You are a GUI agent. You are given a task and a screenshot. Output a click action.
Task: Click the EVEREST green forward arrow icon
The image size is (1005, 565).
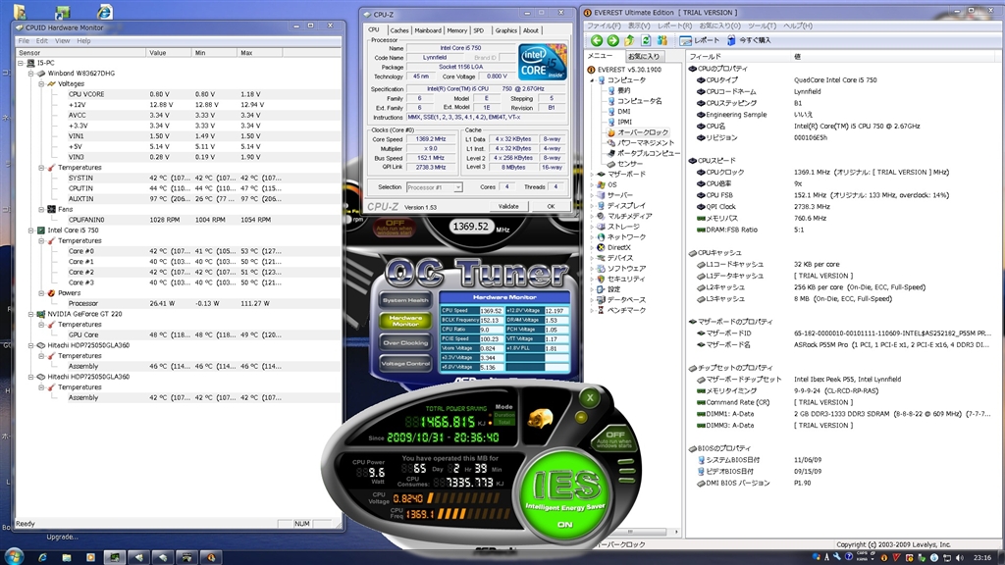click(612, 40)
